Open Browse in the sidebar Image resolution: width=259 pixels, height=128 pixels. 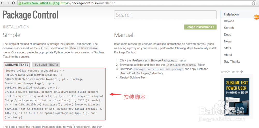coord(229,21)
